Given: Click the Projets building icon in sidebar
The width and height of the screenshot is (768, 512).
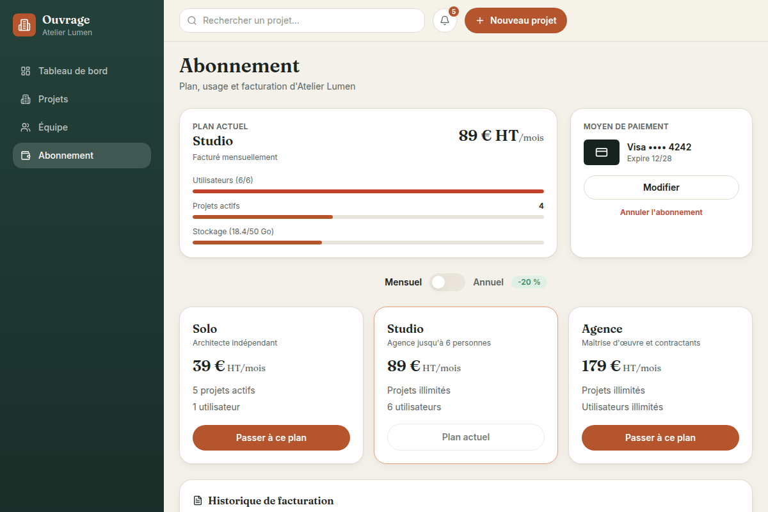Looking at the screenshot, I should pyautogui.click(x=26, y=99).
